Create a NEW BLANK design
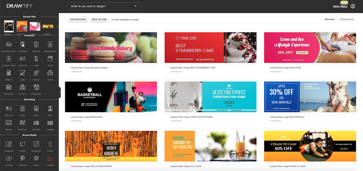Viewport: 363px width, 171px height. 99,19
